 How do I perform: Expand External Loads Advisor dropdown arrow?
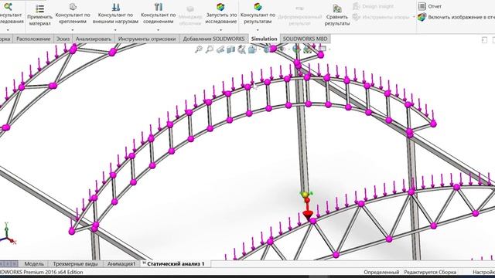[x=115, y=30]
